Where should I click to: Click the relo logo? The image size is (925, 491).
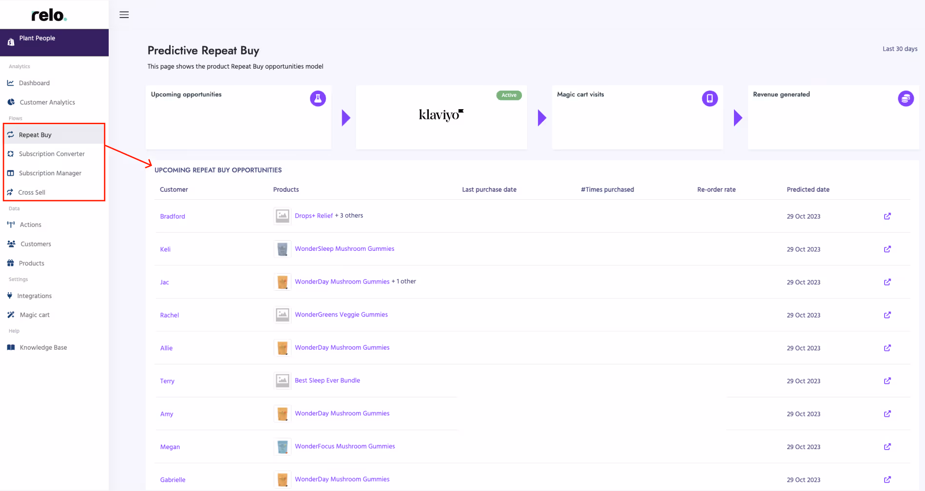(x=49, y=15)
